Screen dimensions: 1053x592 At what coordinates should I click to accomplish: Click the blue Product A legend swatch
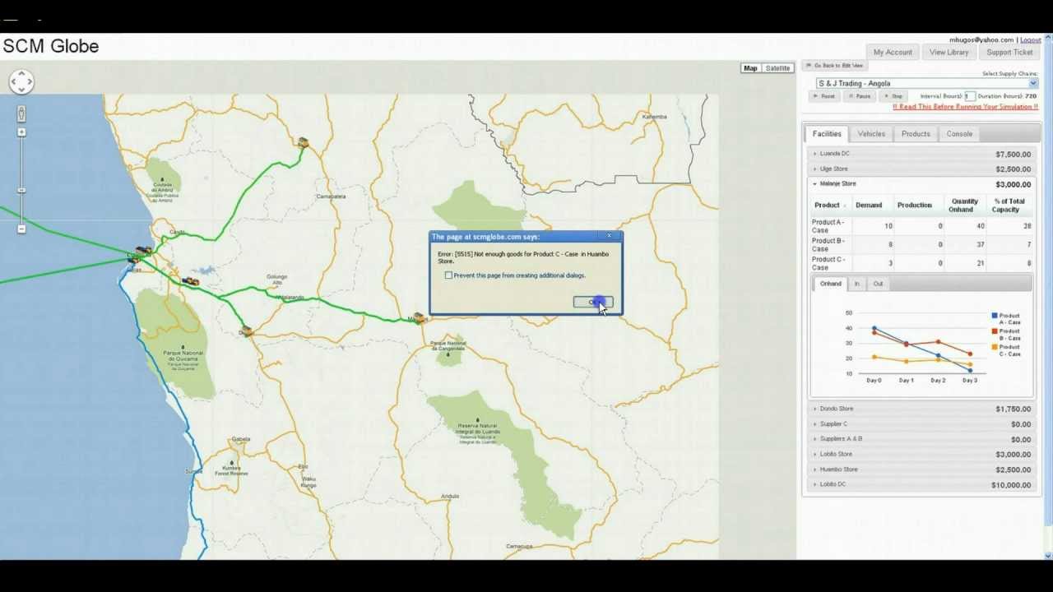995,316
